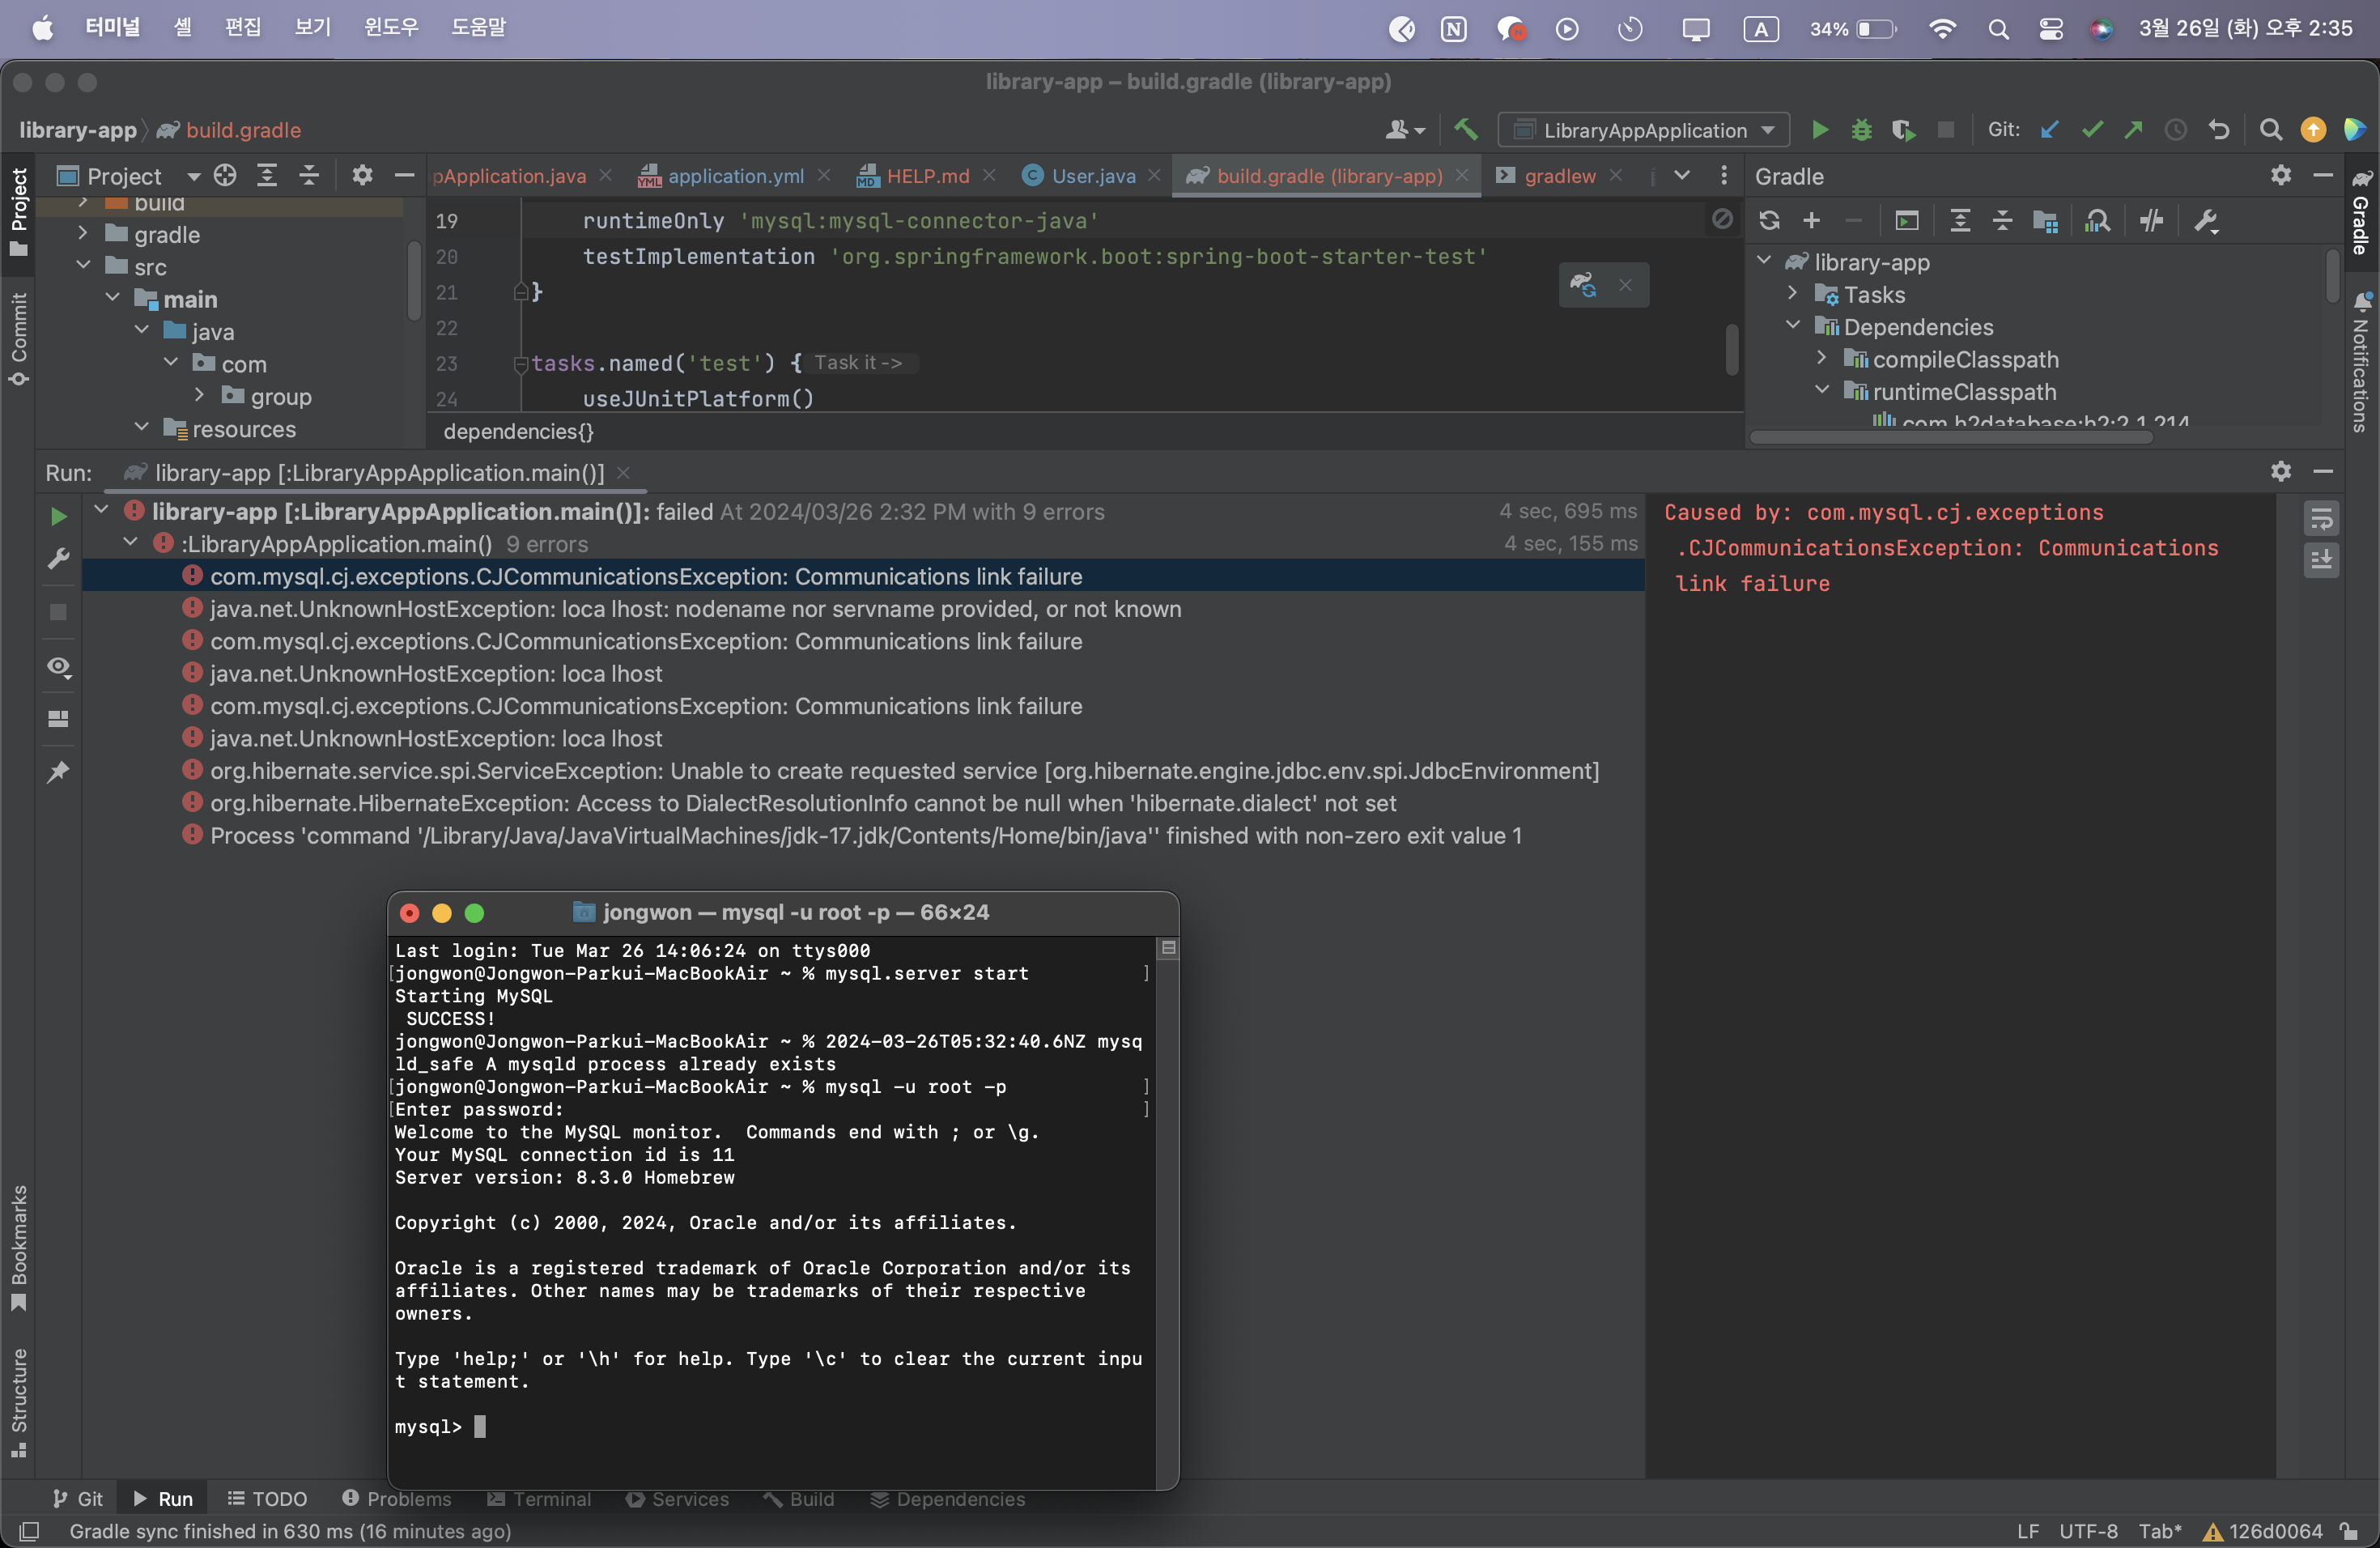
Task: Show hidden editor tabs chevron
Action: [x=1682, y=176]
